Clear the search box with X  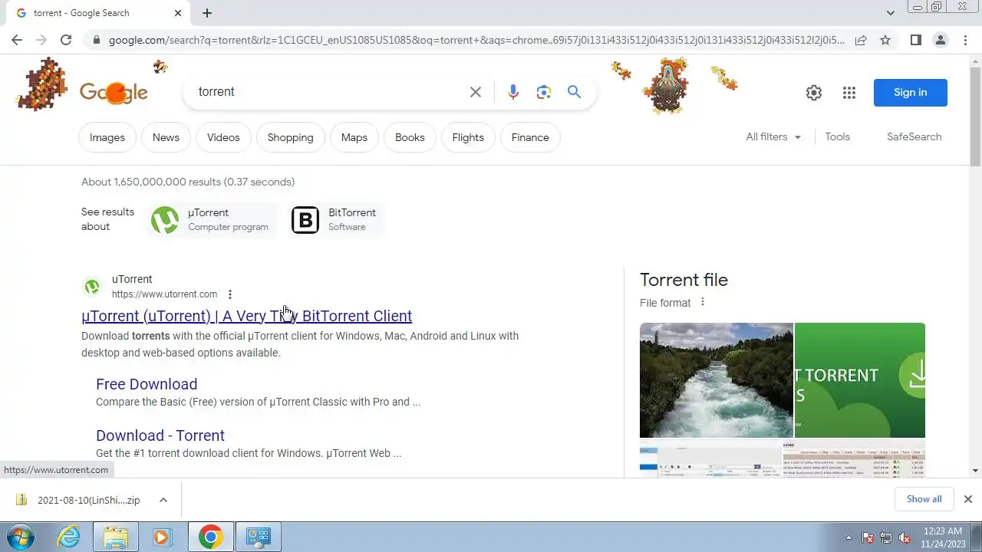(476, 92)
